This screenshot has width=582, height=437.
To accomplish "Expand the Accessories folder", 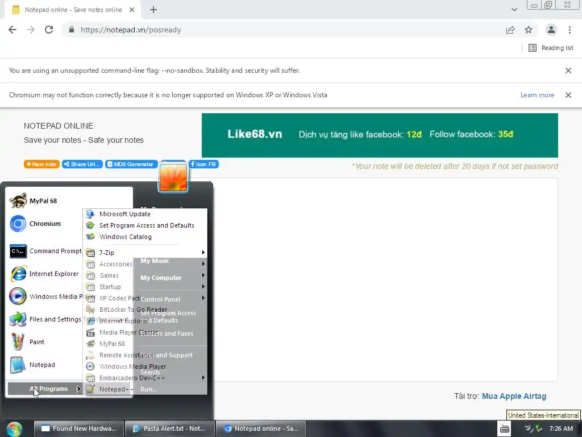I will tap(145, 264).
